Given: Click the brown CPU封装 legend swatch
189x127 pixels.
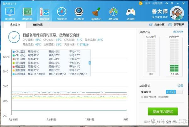Looking at the screenshot, I should (x=14, y=59).
